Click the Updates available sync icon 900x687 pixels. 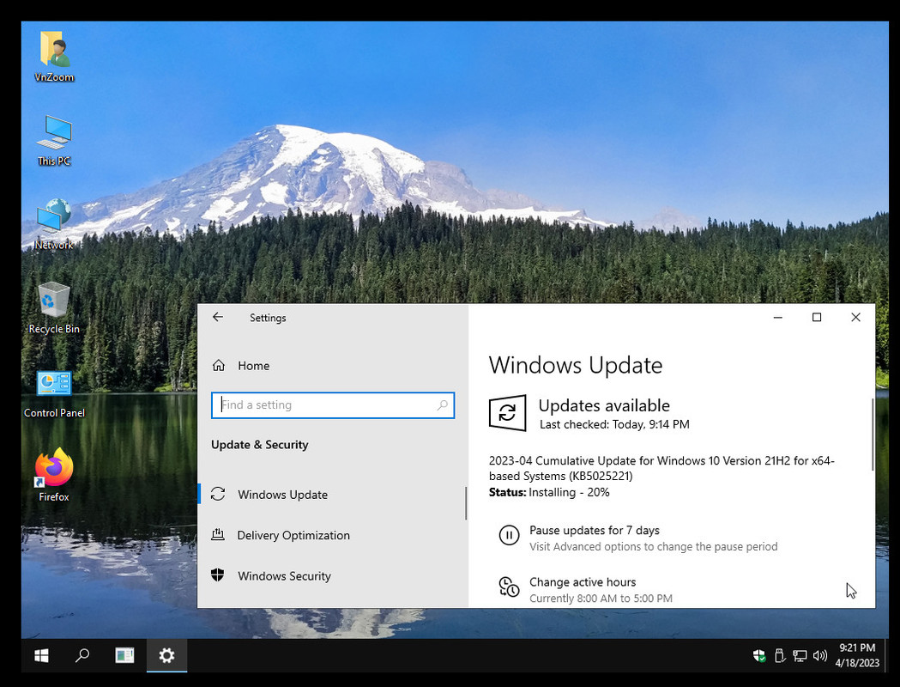pos(507,412)
